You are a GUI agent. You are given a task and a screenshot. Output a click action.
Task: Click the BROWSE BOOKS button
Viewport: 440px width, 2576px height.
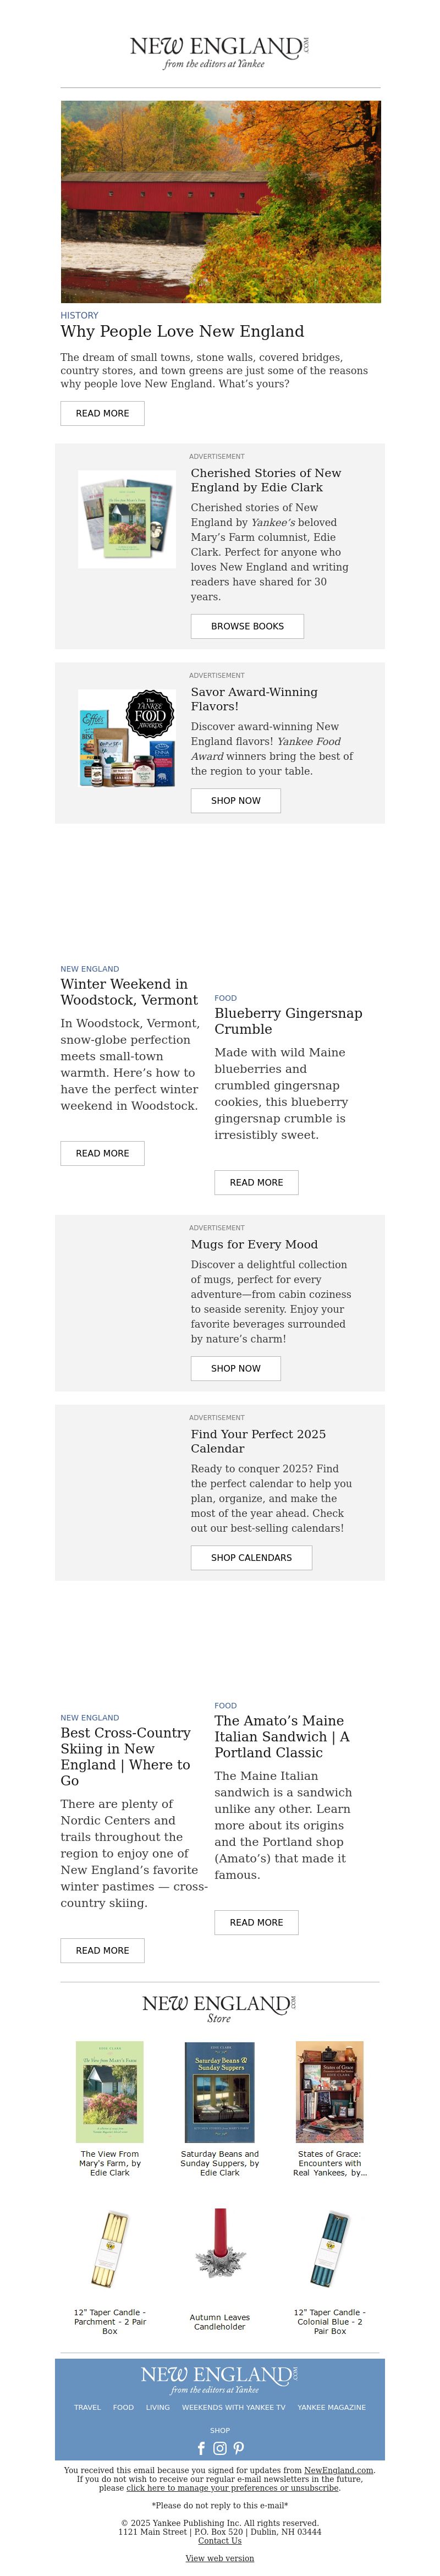point(247,626)
